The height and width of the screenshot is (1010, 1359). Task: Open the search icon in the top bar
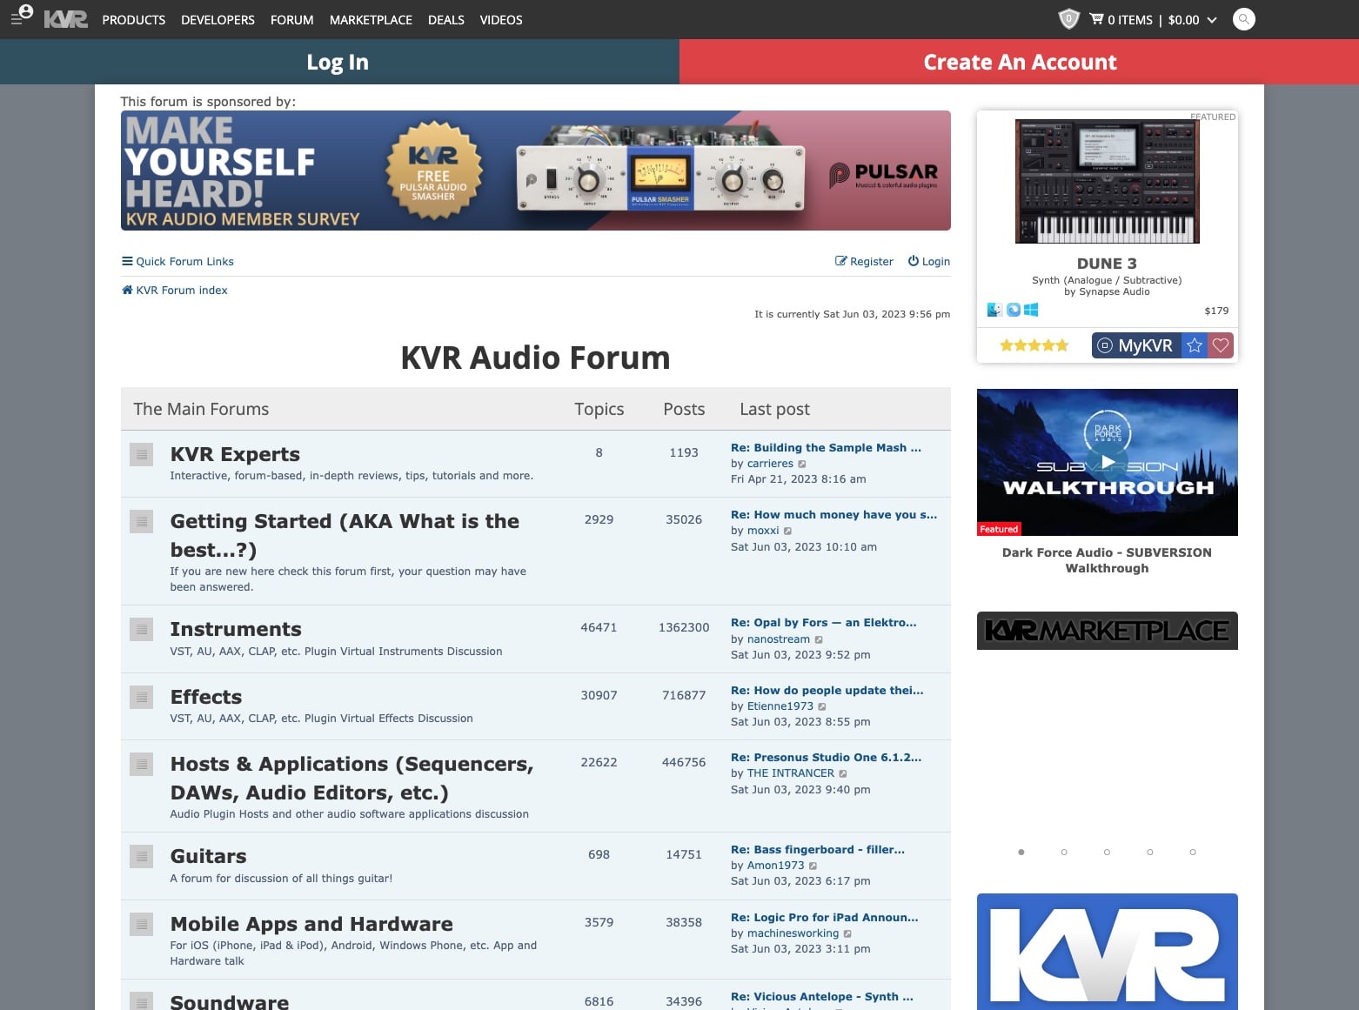point(1243,18)
